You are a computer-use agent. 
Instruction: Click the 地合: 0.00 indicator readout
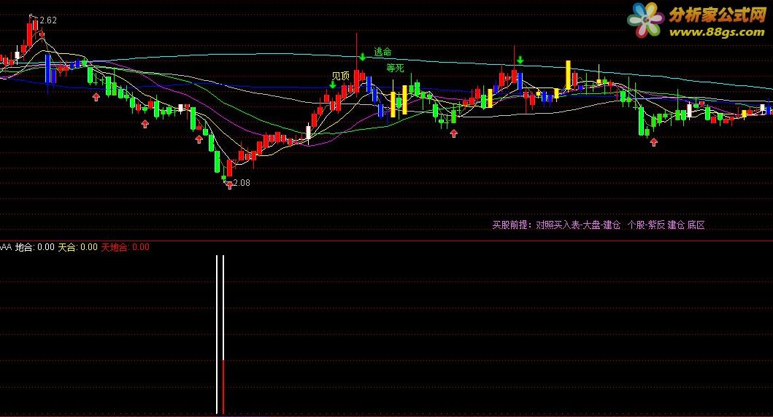point(35,247)
